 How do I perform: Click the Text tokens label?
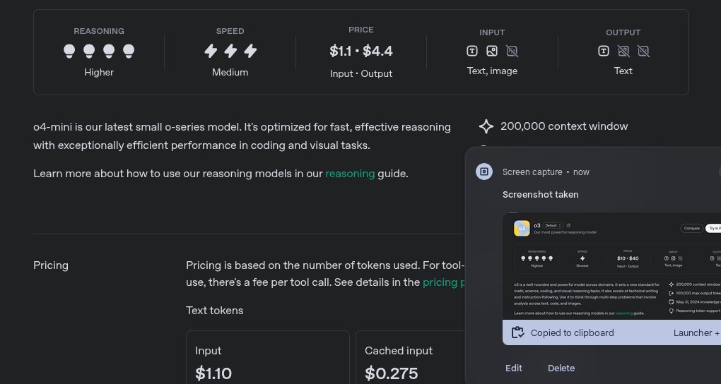(215, 311)
